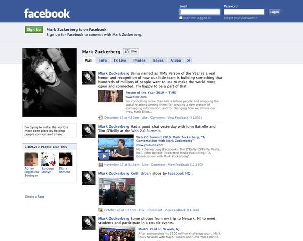Click the video icon beside November 17 timestamp
Image resolution: width=303 pixels, height=241 pixels.
pyautogui.click(x=100, y=165)
